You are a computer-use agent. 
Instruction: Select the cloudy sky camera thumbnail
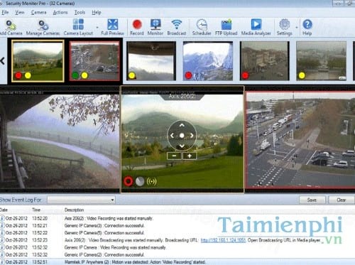151,61
